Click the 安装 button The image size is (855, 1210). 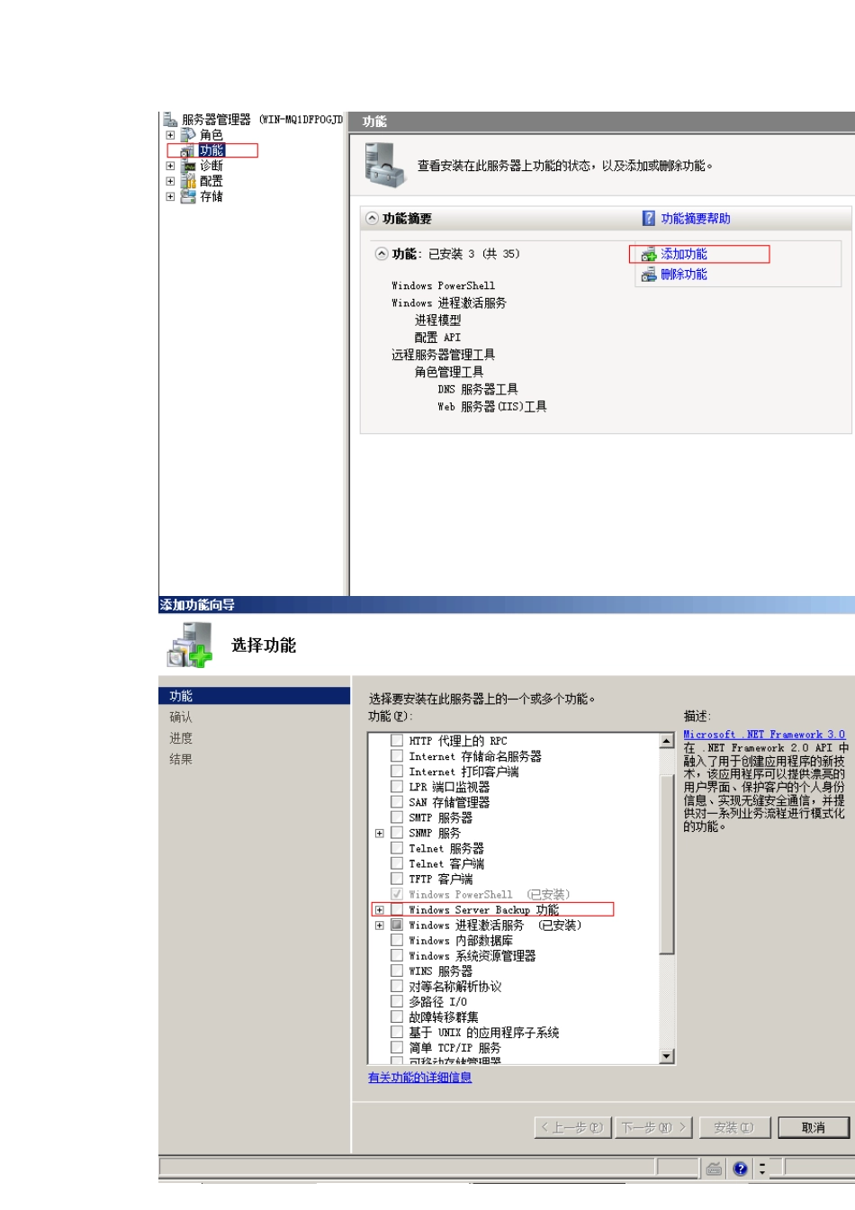click(x=733, y=1127)
